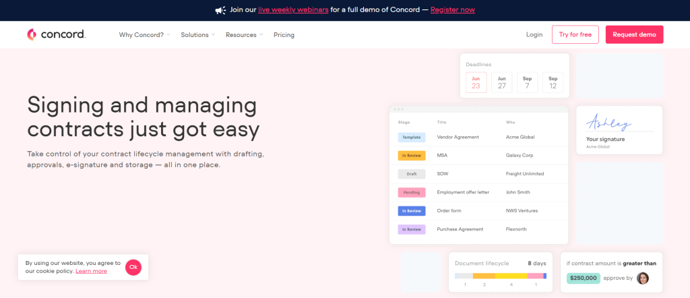Click the NWS Ventures cell
The image size is (690, 298).
point(522,211)
